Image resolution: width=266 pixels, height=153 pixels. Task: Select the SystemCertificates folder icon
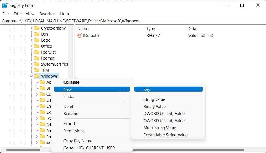pyautogui.click(x=37, y=64)
